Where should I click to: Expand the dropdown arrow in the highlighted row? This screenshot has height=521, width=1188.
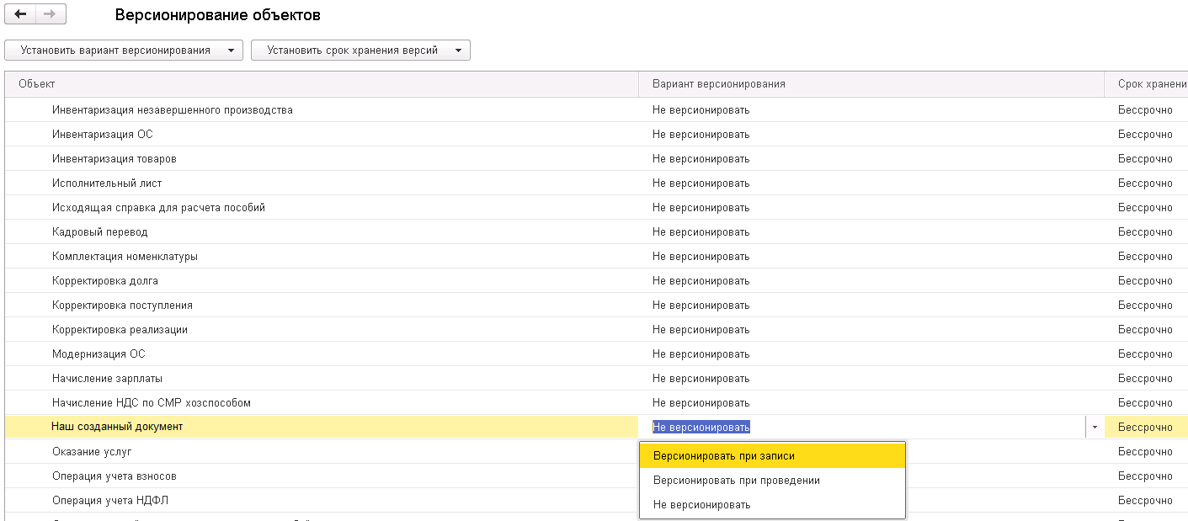click(x=1094, y=428)
